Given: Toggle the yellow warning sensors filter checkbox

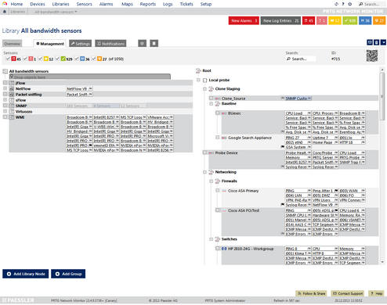Looking at the screenshot, I should click(40, 59).
